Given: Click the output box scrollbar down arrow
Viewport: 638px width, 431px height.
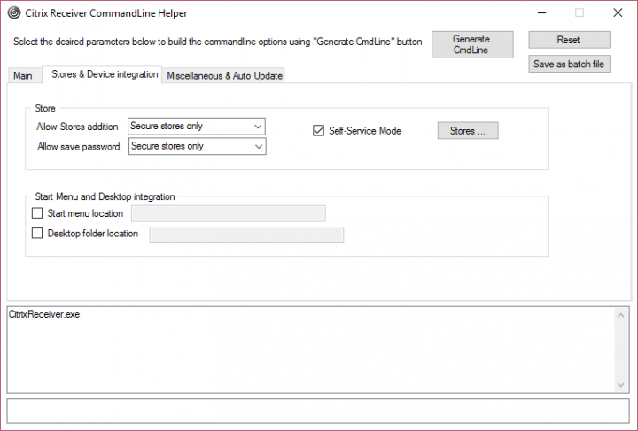Looking at the screenshot, I should pos(623,385).
